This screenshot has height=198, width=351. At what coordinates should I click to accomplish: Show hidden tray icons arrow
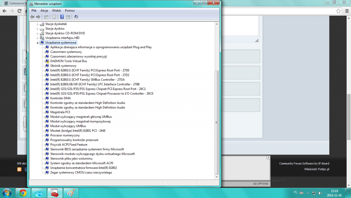coord(308,193)
